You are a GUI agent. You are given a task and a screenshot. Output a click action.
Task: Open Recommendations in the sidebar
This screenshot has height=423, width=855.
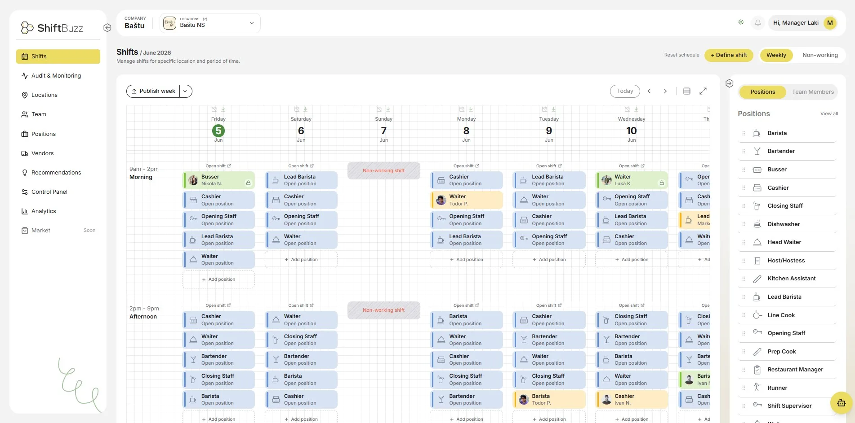pos(58,173)
